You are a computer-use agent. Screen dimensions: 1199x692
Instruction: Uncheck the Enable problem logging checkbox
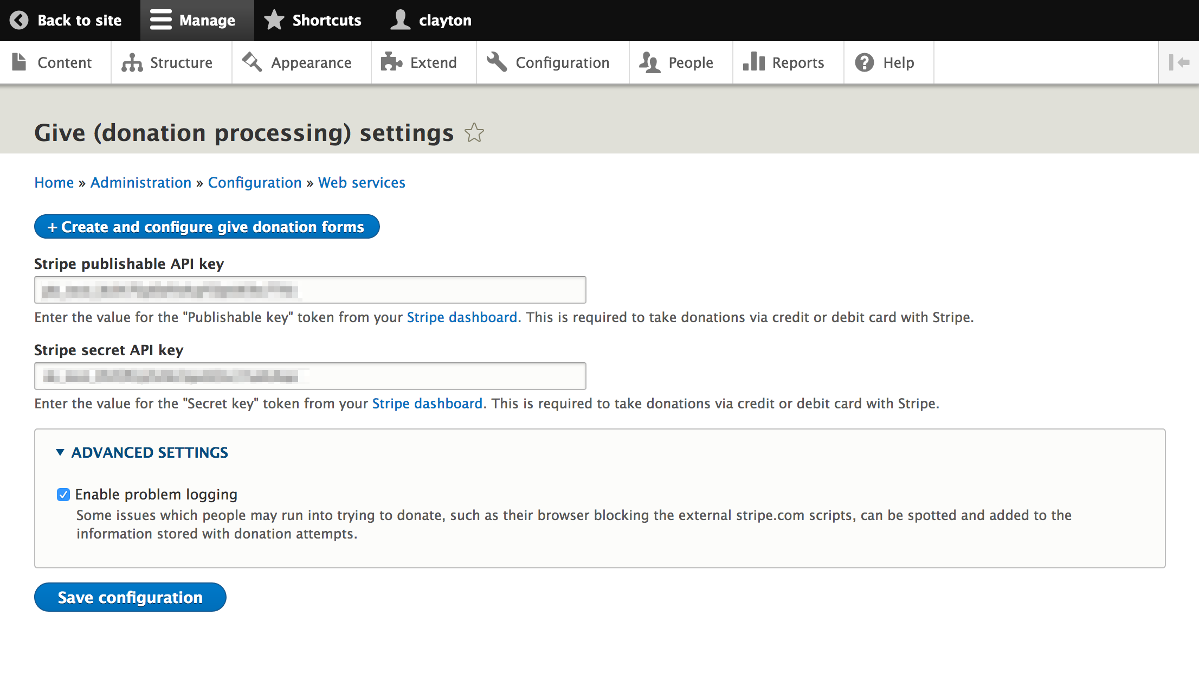(63, 495)
